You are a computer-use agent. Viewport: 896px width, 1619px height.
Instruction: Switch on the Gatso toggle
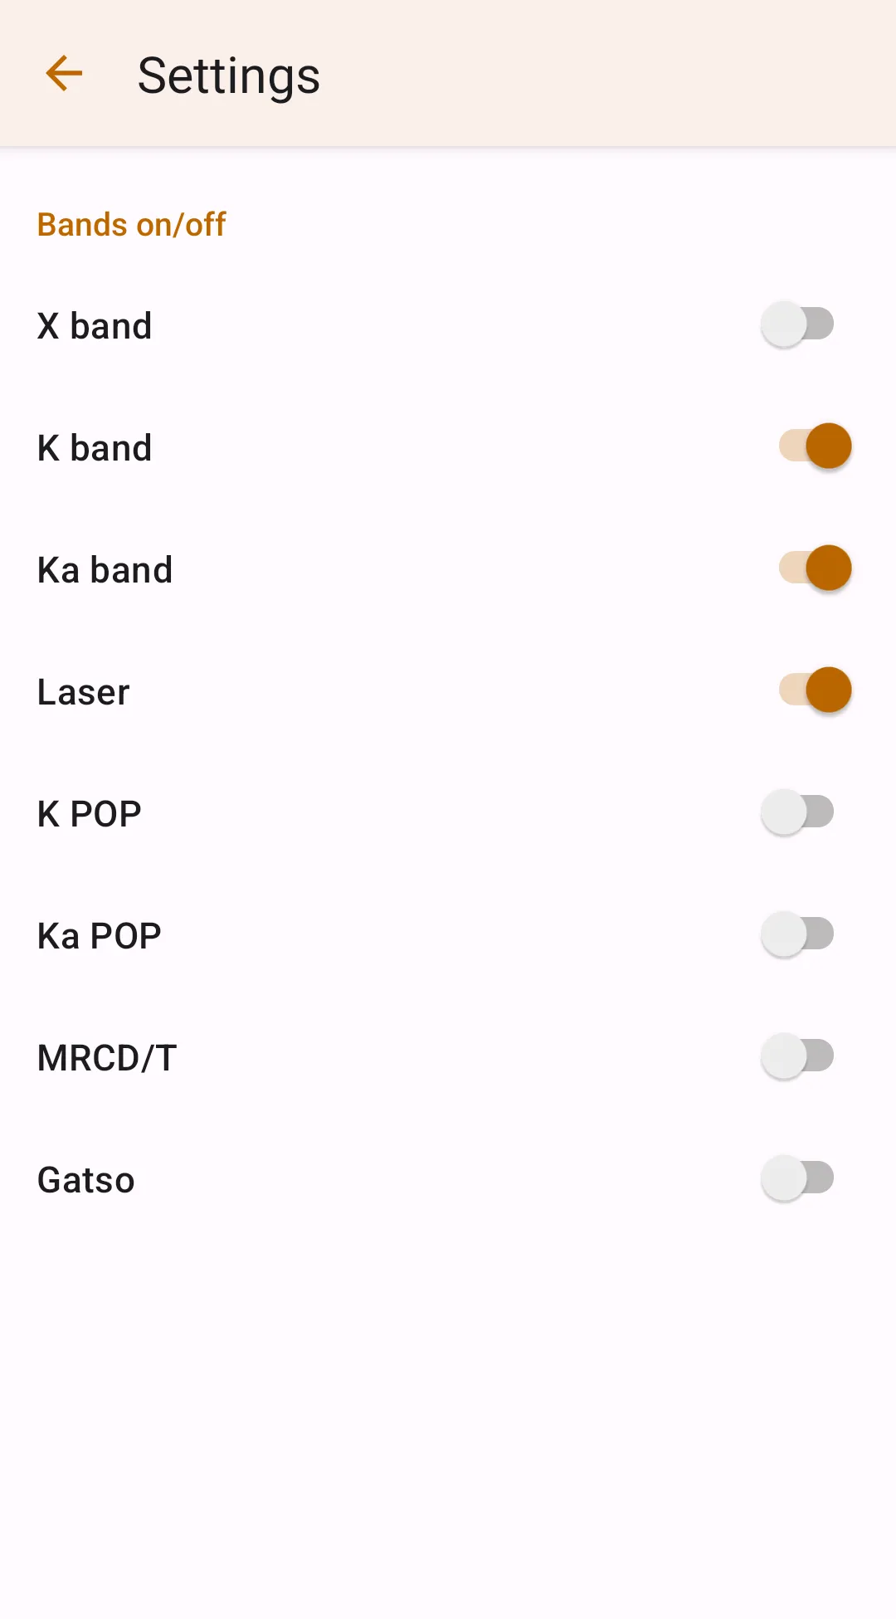click(x=797, y=1178)
